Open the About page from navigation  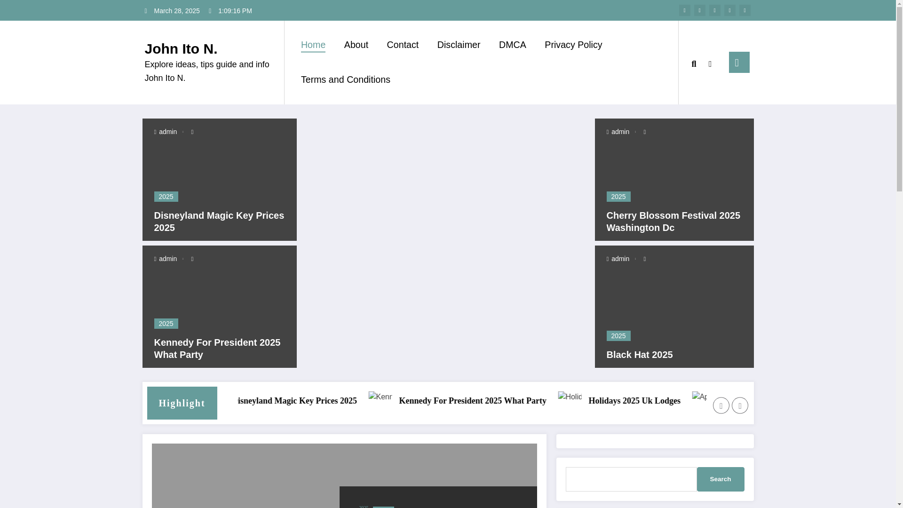[x=356, y=45]
